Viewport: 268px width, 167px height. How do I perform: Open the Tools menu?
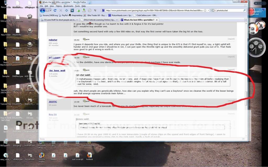[77, 6]
